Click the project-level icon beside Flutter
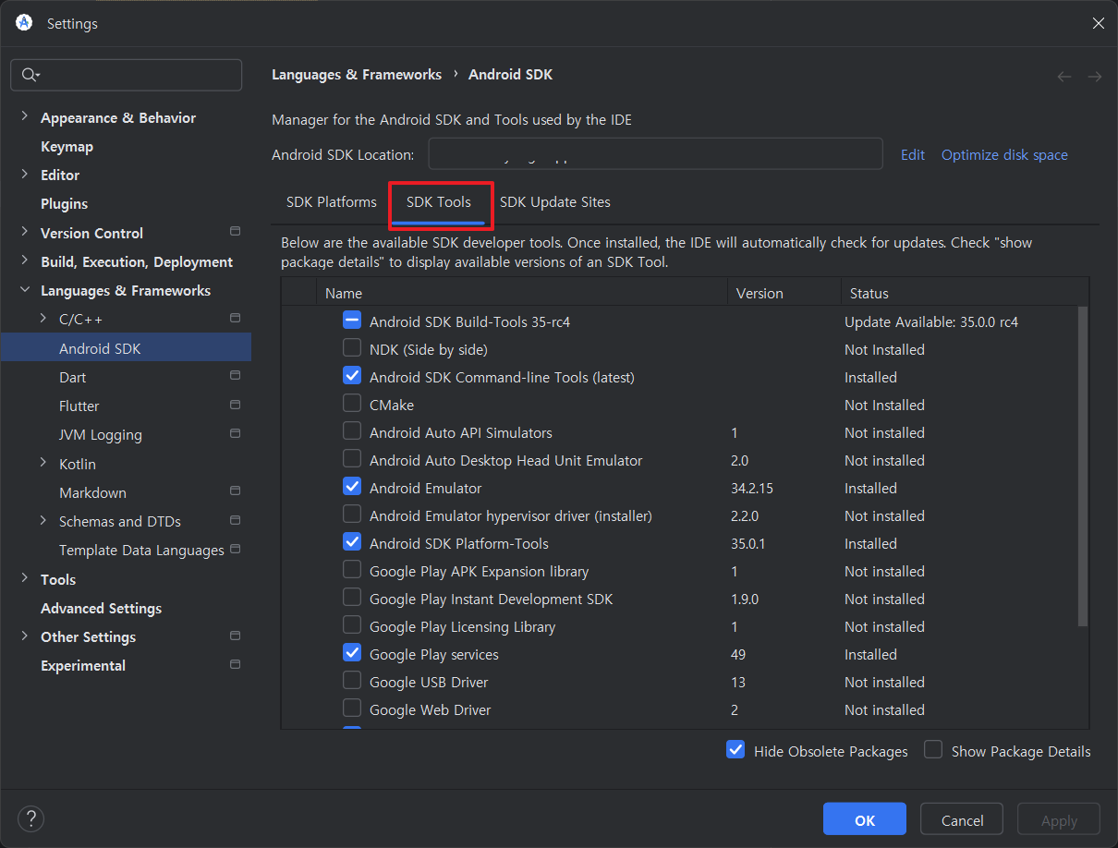 (235, 405)
